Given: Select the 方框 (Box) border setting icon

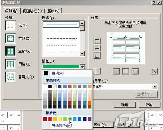Looking at the screenshot, I should pyautogui.click(x=11, y=38).
